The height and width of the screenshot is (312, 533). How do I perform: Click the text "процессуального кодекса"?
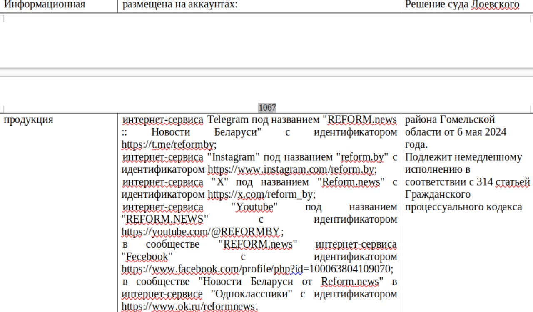[x=463, y=207]
